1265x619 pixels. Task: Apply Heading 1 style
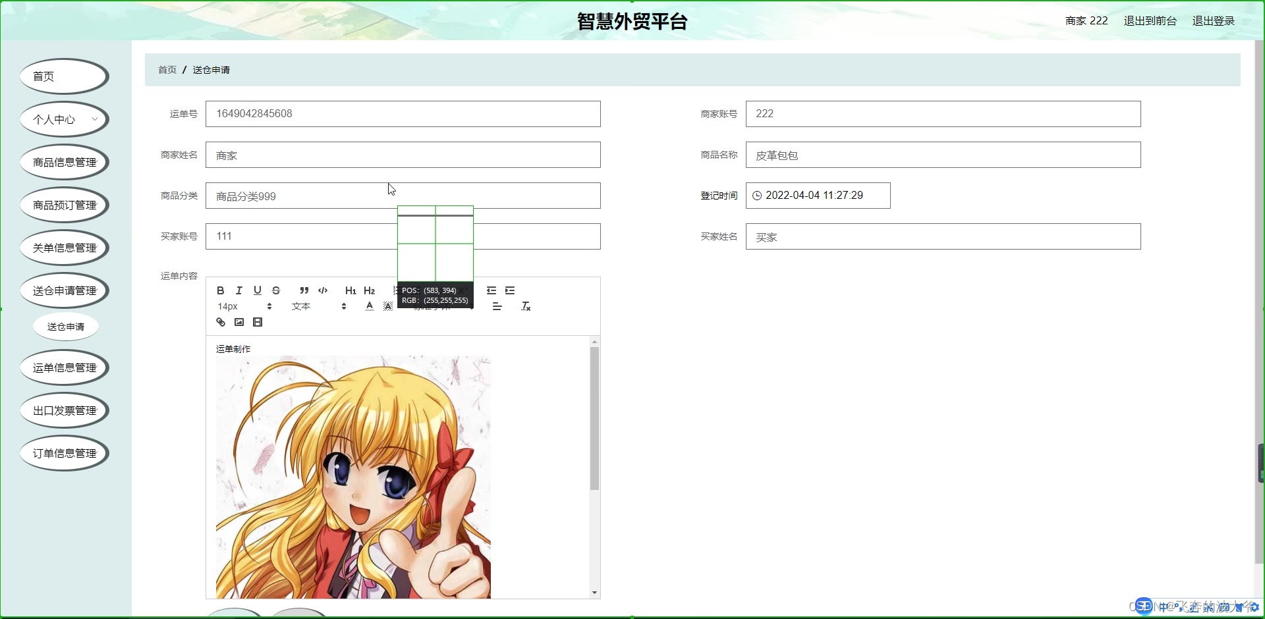click(x=351, y=290)
